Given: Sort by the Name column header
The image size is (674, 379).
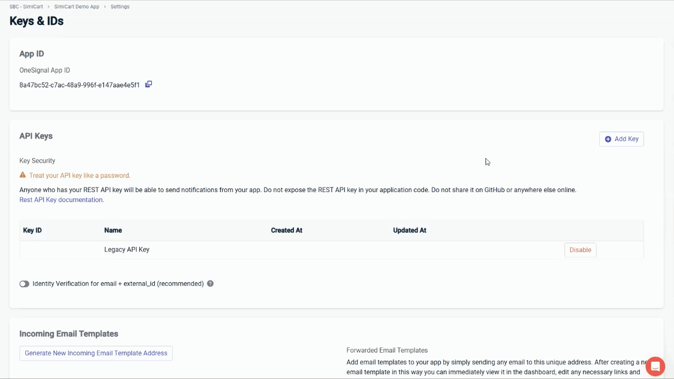Looking at the screenshot, I should tap(113, 231).
